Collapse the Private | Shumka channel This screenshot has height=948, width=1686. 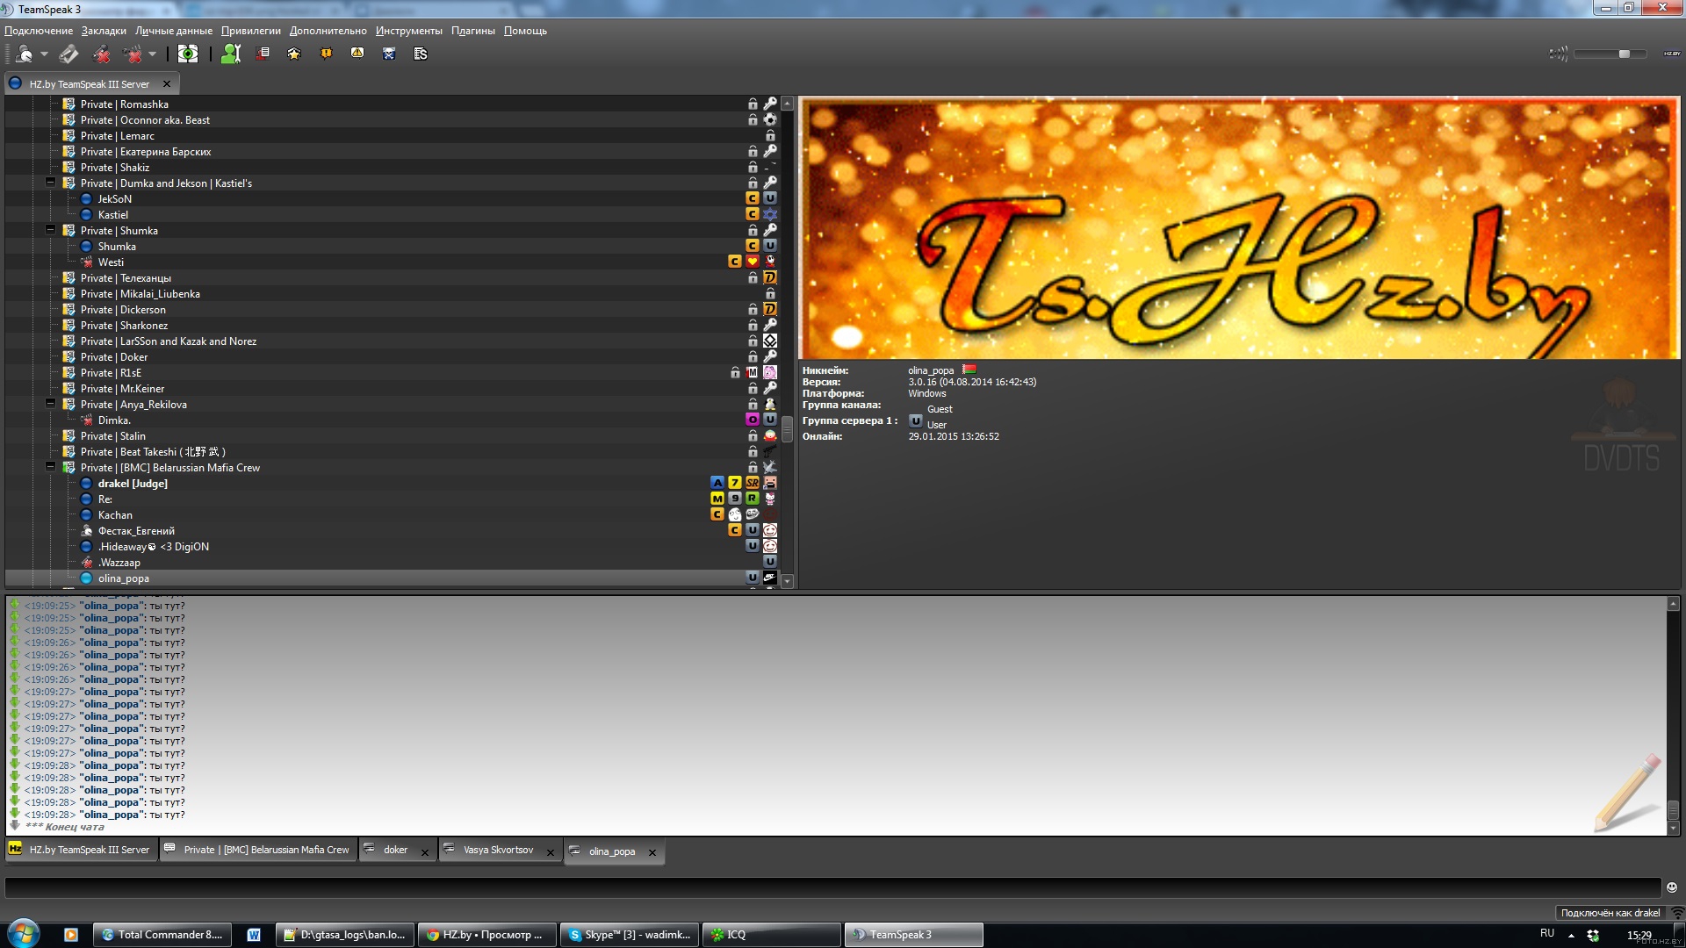coord(51,230)
